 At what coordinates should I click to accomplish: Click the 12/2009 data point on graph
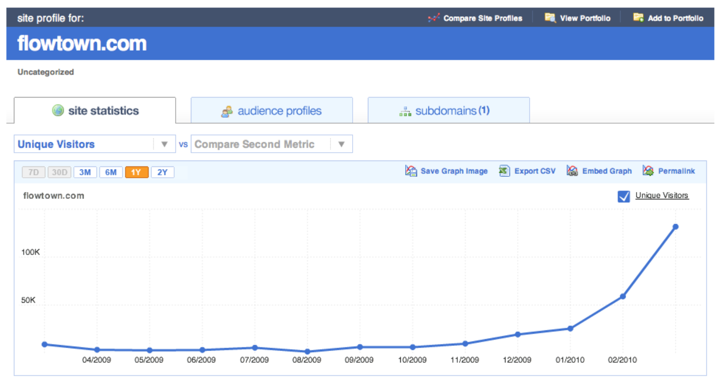[517, 334]
